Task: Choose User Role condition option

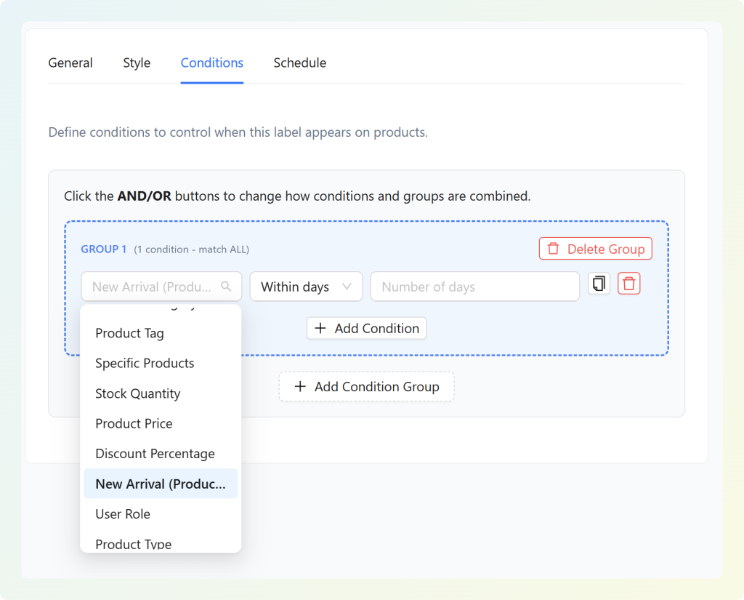Action: [x=122, y=514]
